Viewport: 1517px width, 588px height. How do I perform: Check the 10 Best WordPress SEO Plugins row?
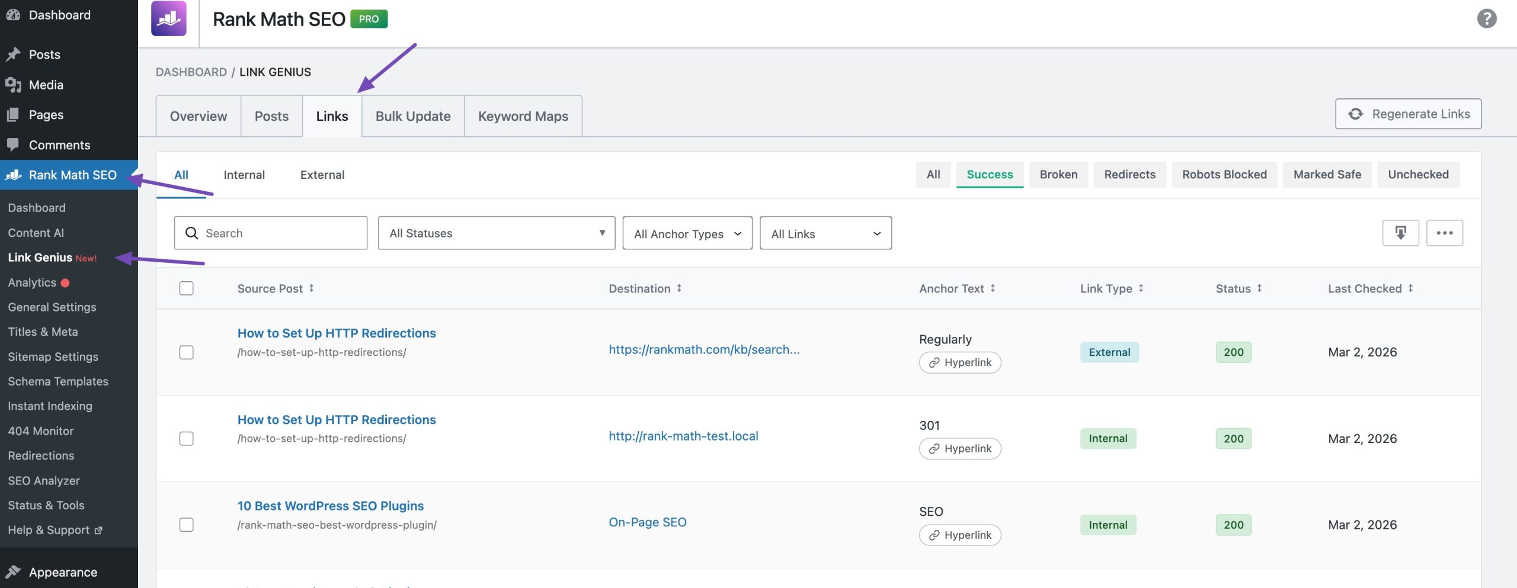click(187, 525)
